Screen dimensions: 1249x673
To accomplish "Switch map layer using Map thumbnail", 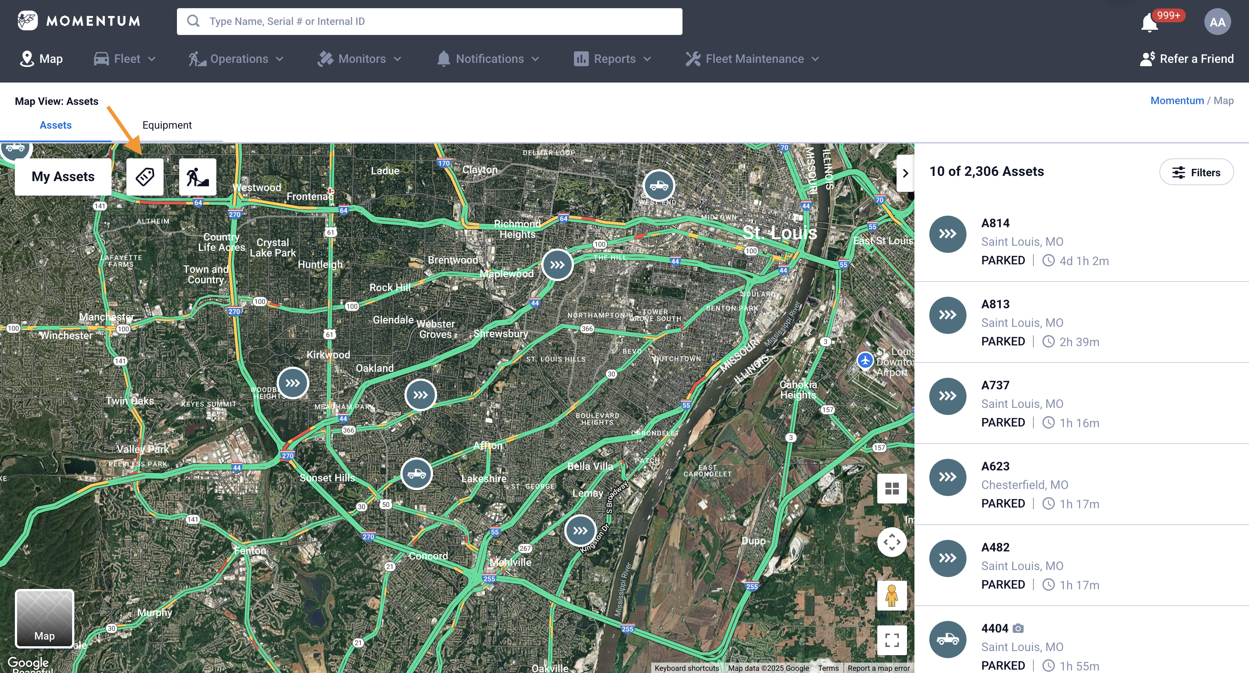I will (x=45, y=618).
